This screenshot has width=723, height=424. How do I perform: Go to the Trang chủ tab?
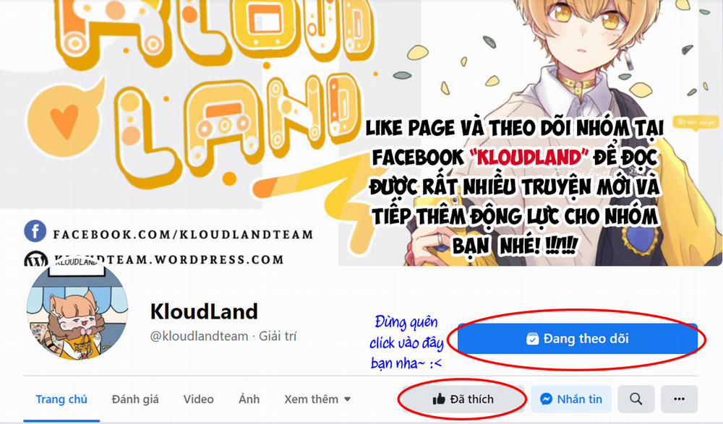pos(61,399)
